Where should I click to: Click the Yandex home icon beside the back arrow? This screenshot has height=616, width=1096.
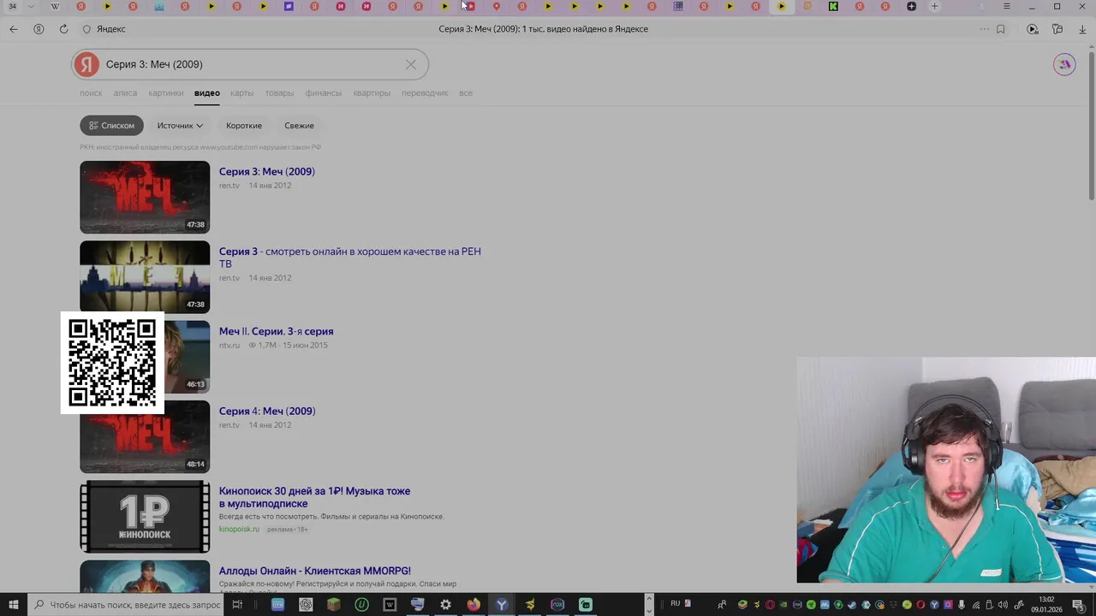click(39, 29)
